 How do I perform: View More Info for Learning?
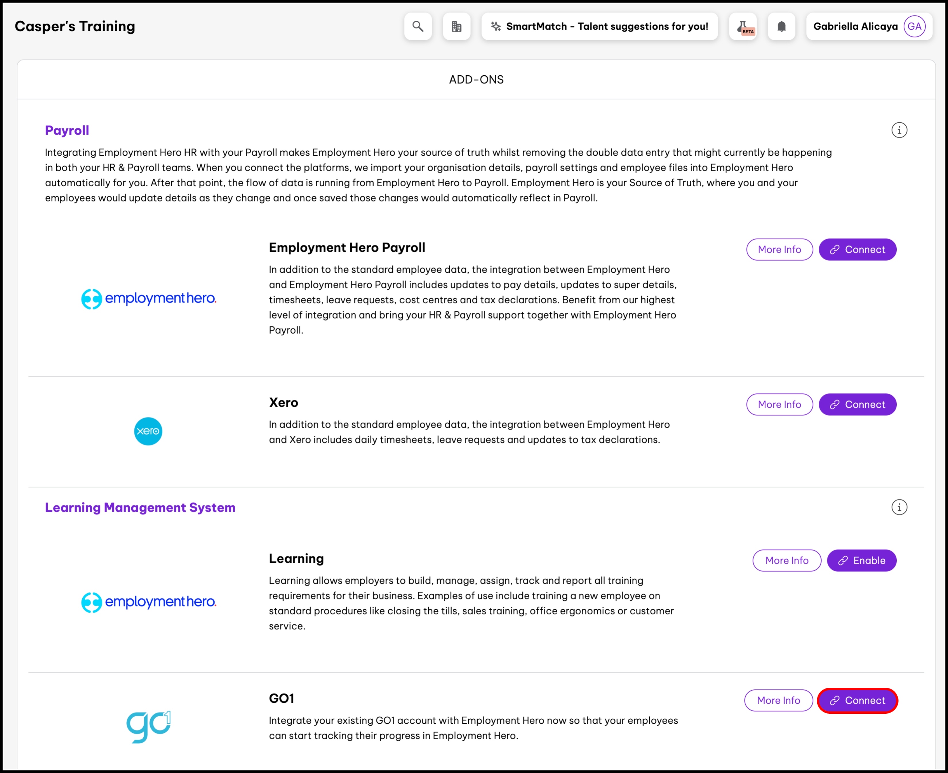coord(786,560)
